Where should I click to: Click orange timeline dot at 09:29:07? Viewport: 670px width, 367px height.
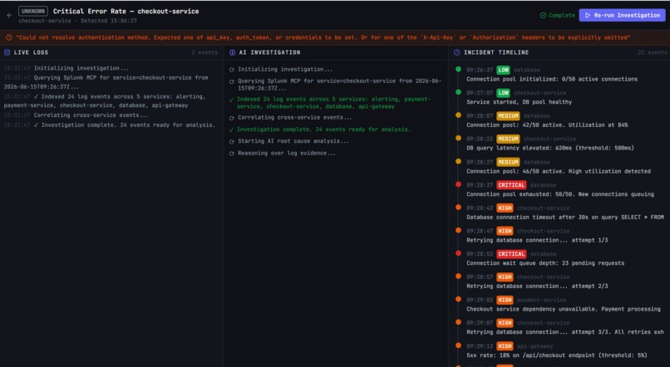coord(458,323)
